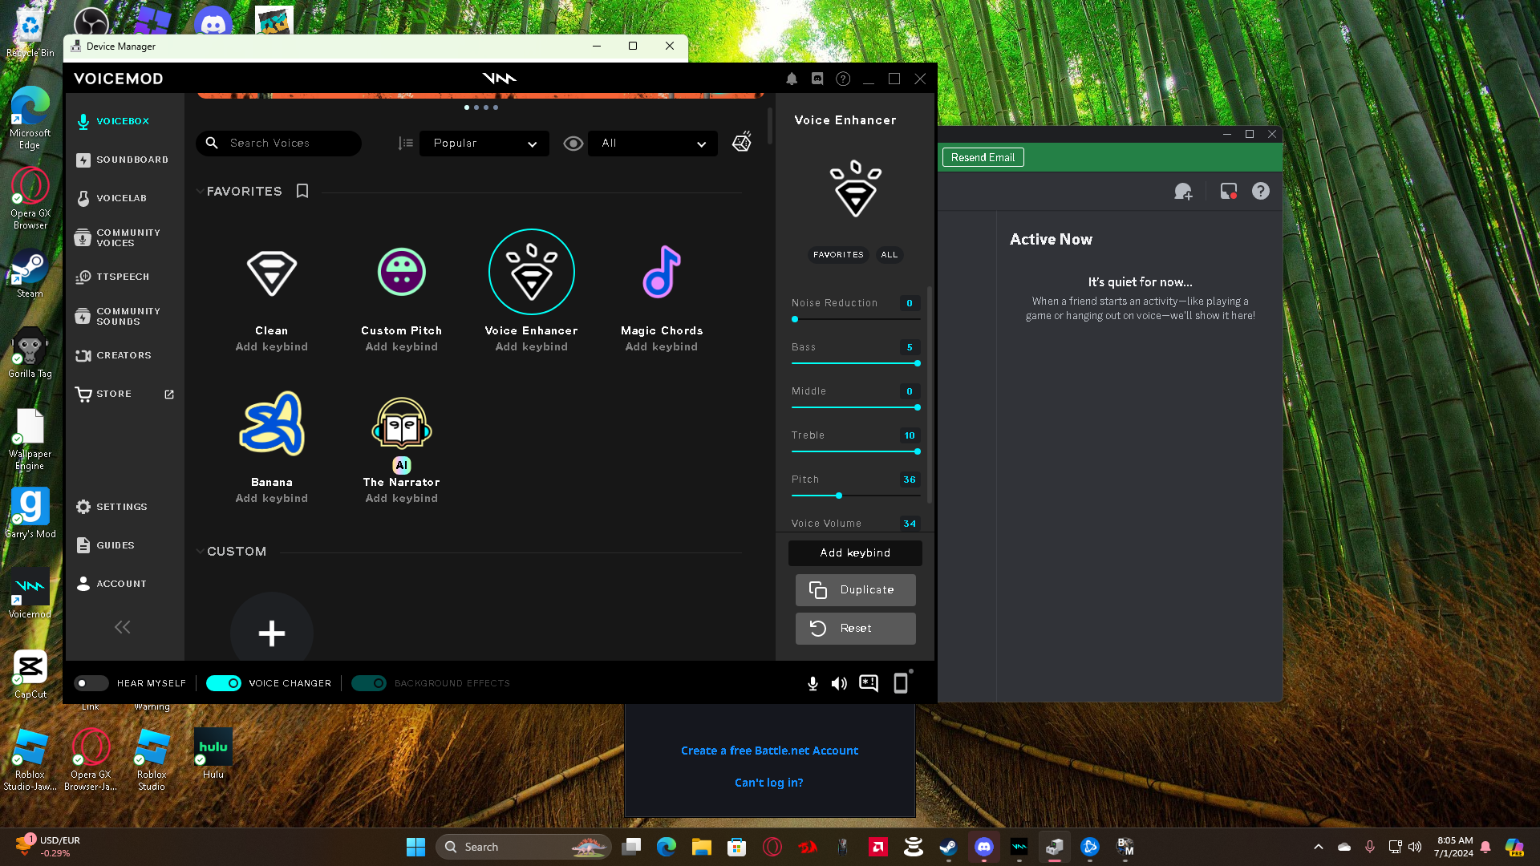Open Voicemod notifications bell

792,79
